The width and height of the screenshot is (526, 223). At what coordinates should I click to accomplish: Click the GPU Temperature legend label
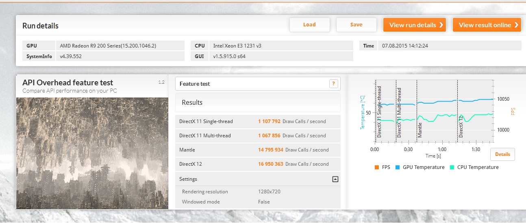click(x=424, y=167)
